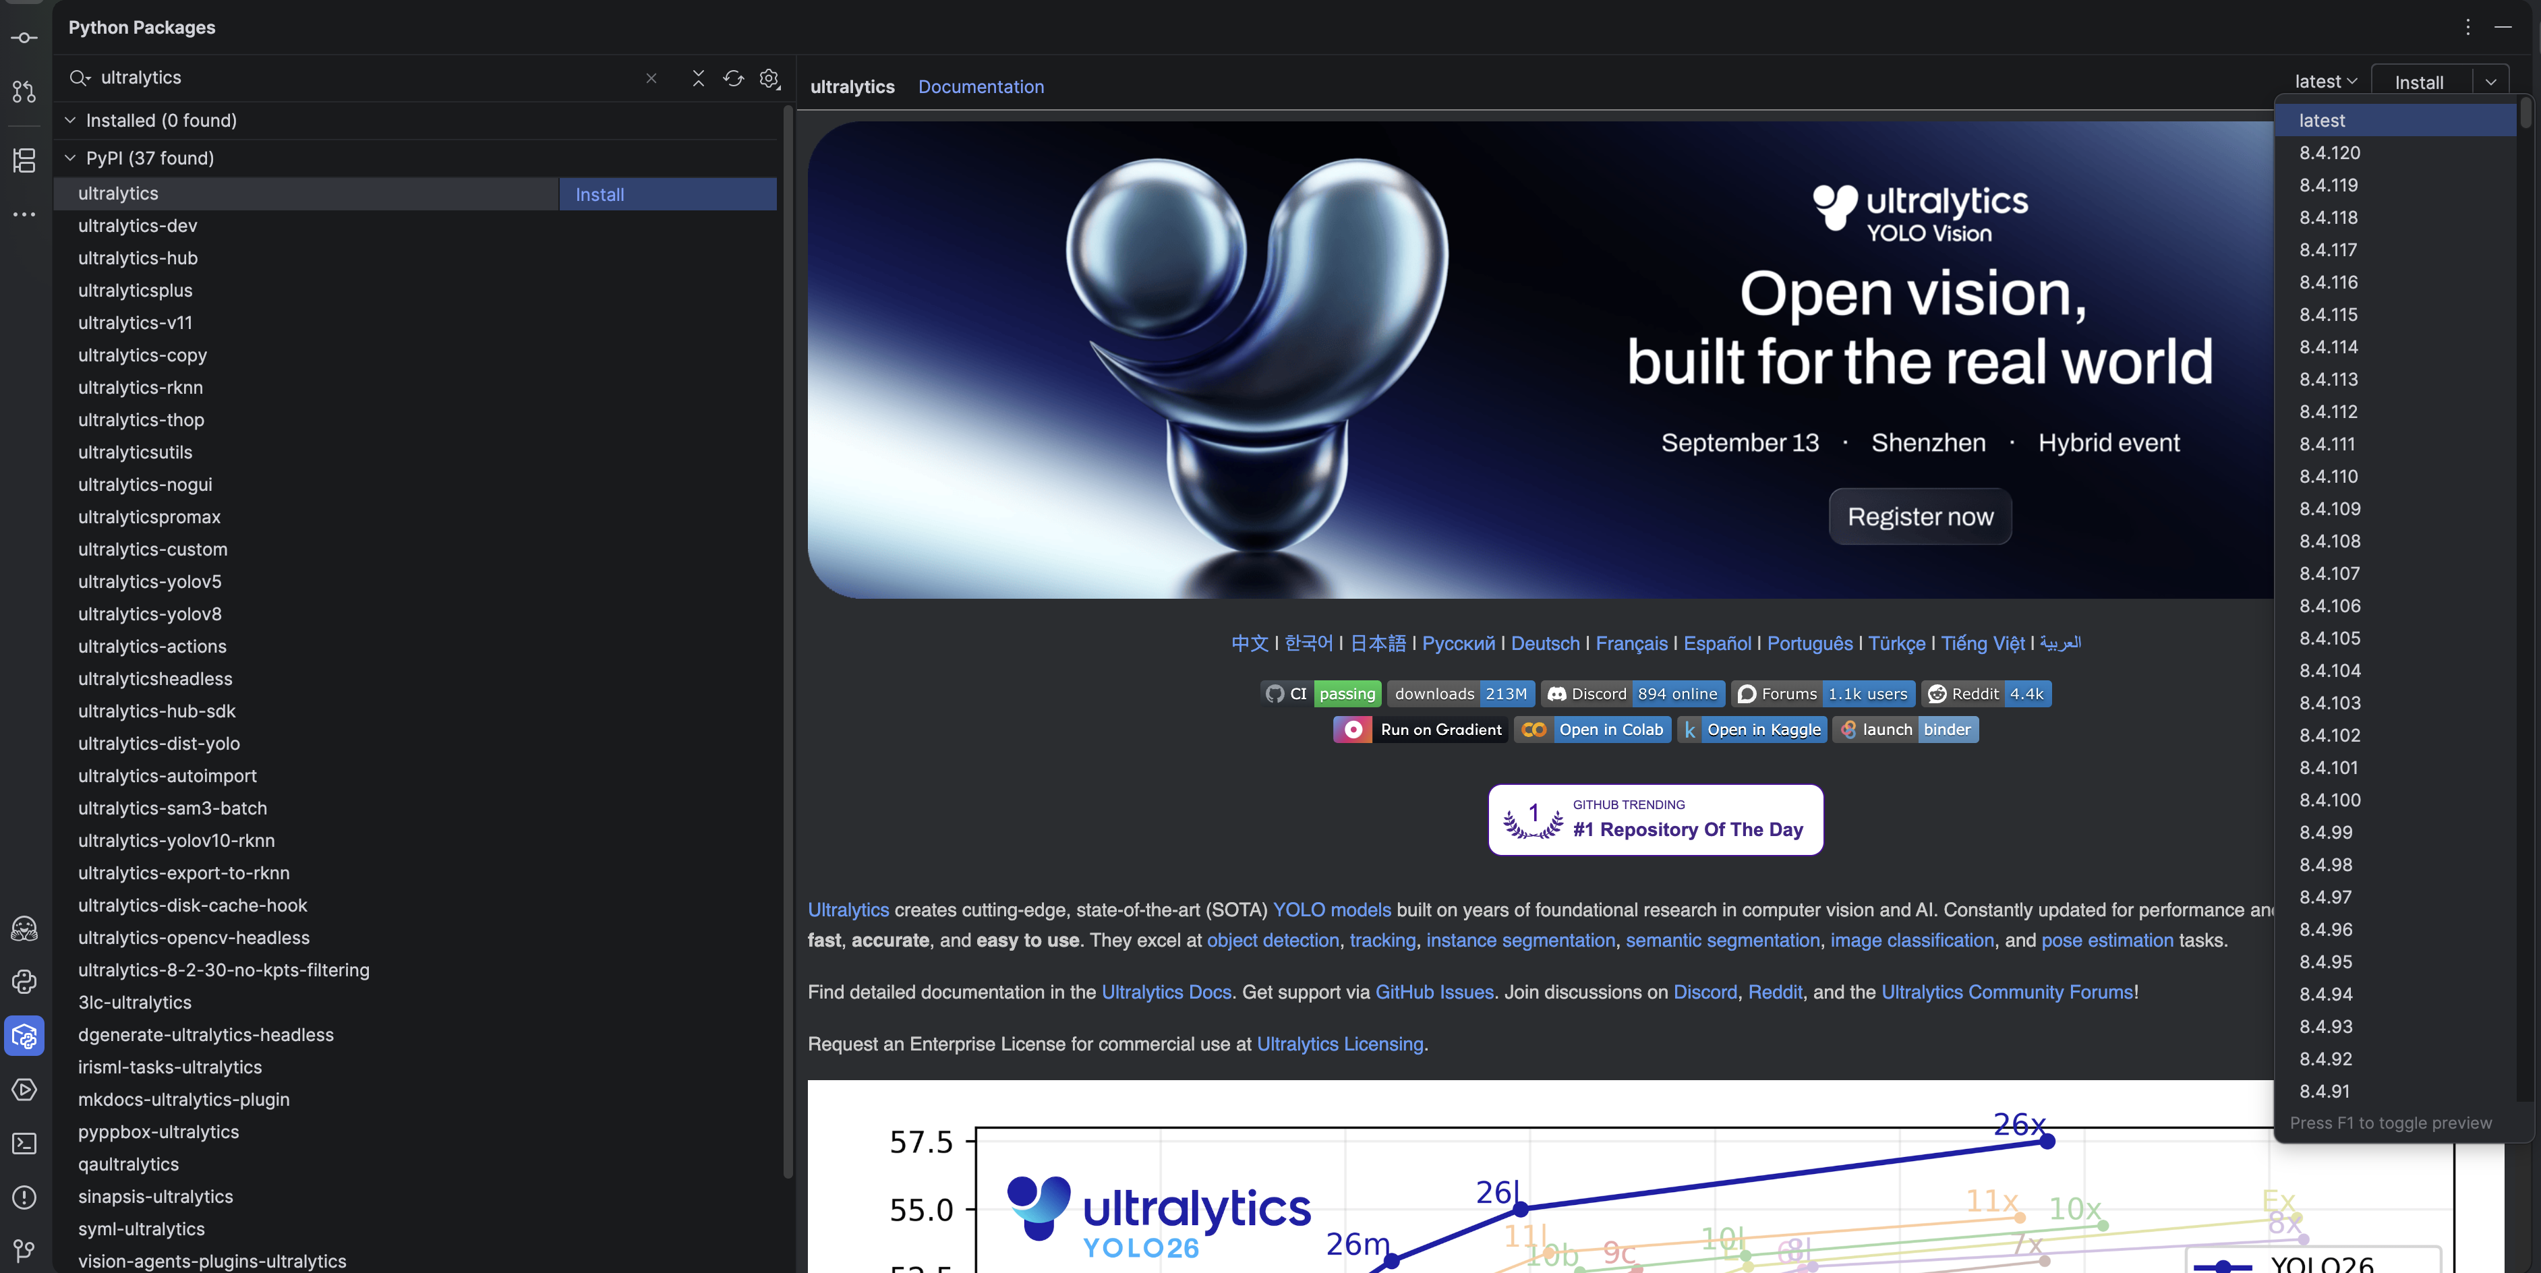Screen dimensions: 2541x1273
Task: Show more tool windows via the three dots
Action: [x=24, y=214]
